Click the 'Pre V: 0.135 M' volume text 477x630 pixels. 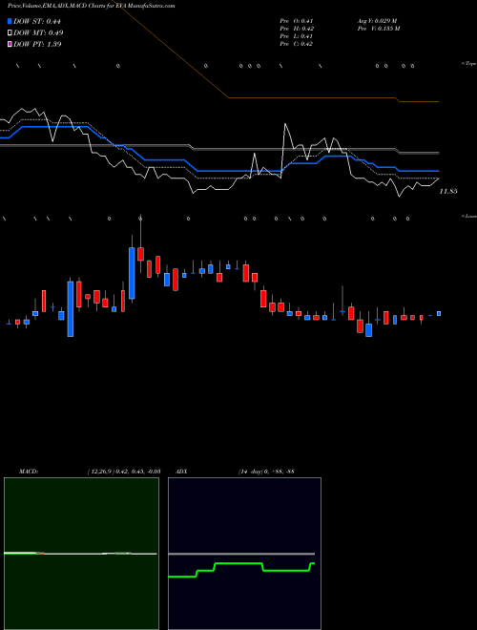tap(379, 29)
